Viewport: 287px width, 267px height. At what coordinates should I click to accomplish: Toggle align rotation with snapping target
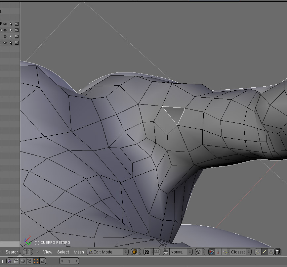point(218,252)
